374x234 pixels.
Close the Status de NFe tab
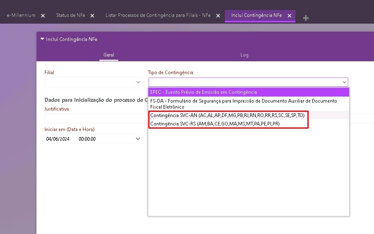(x=92, y=16)
